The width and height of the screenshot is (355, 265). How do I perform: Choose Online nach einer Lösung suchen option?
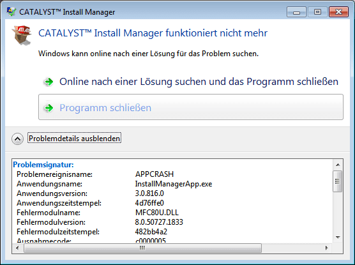(191, 82)
